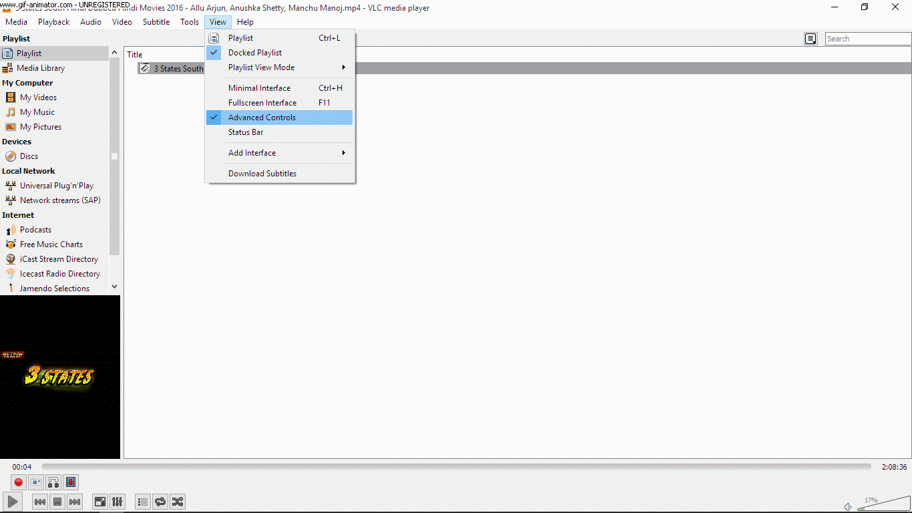Uncheck Advanced Controls option
Viewport: 912px width, 513px height.
coord(280,118)
